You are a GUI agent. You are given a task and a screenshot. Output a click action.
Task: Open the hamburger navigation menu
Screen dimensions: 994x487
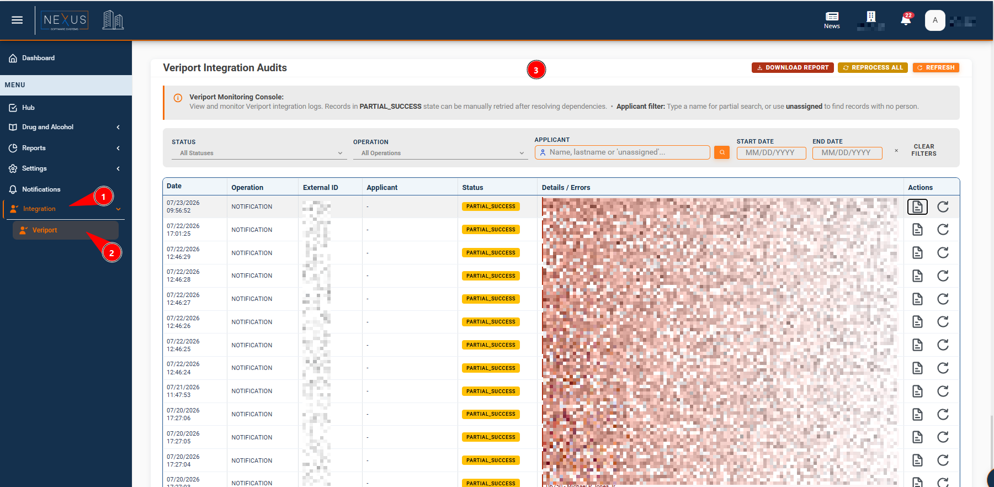pos(17,20)
